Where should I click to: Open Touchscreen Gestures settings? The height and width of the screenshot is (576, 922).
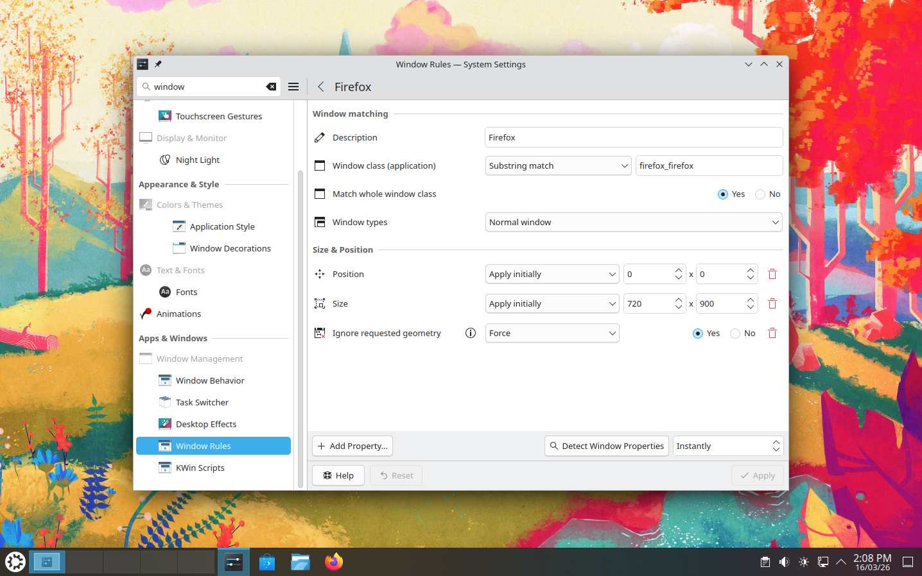point(213,116)
